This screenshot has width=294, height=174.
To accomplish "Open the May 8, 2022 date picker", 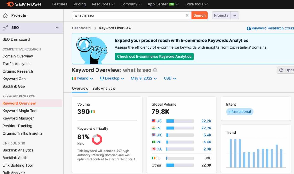I will pyautogui.click(x=144, y=78).
